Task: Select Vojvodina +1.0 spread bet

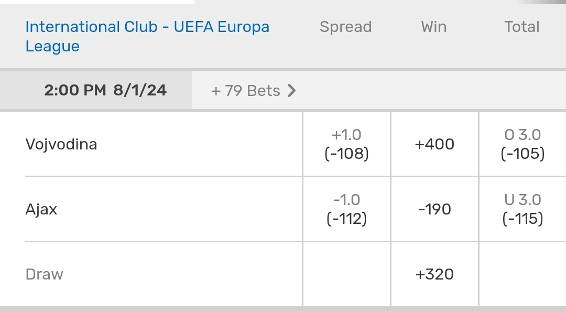Action: (x=346, y=144)
